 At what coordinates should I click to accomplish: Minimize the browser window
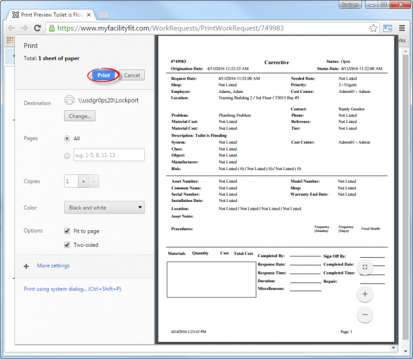pos(372,5)
